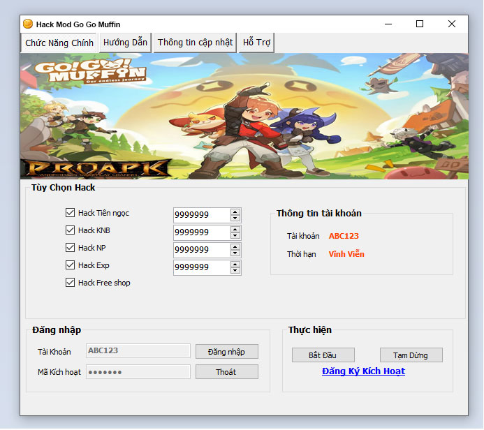Increase Hack NP value with up arrow
This screenshot has height=430, width=484.
coord(235,247)
